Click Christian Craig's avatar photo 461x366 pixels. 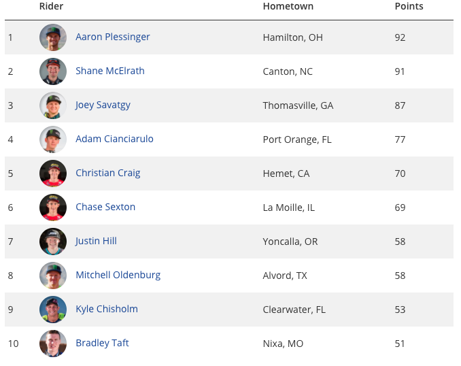[53, 173]
